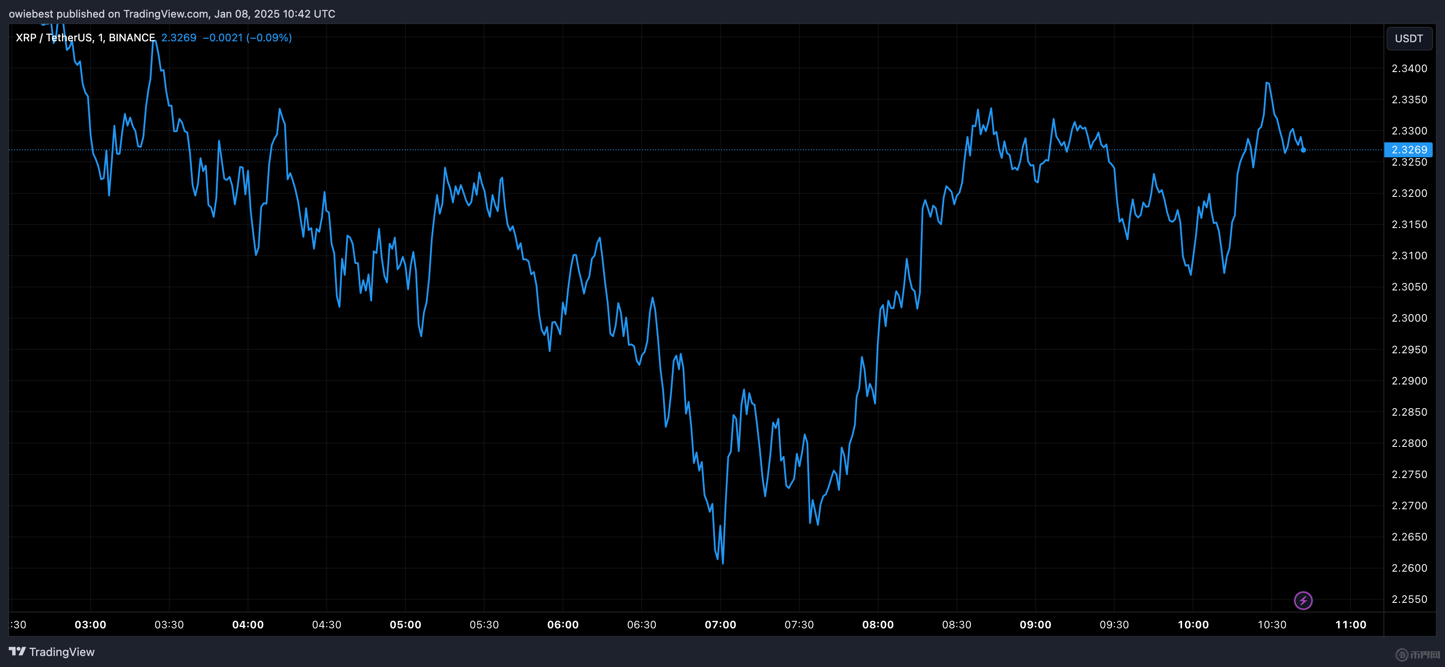Click the 2.3269 price in the legend

pyautogui.click(x=179, y=37)
